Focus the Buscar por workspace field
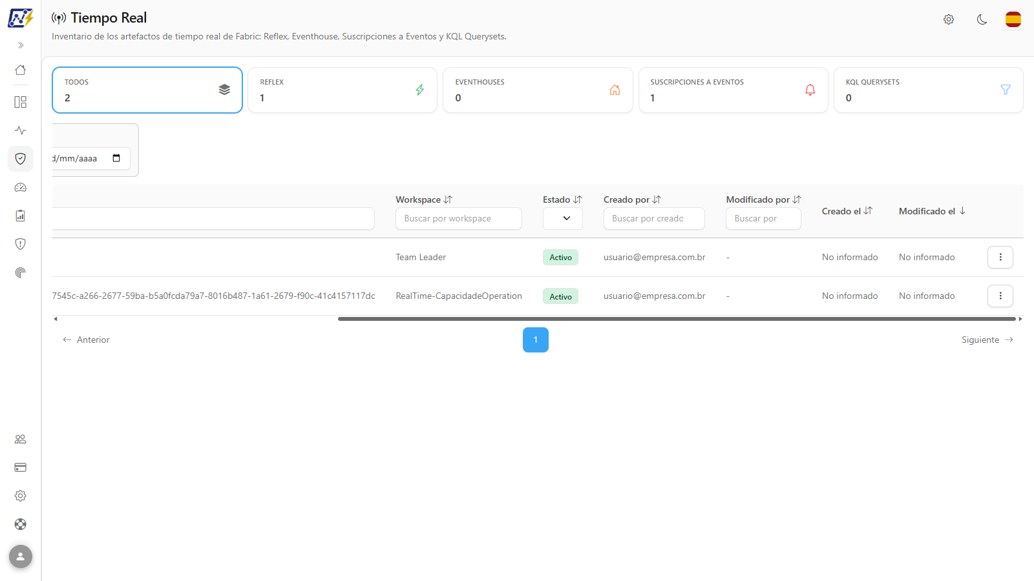 [459, 218]
